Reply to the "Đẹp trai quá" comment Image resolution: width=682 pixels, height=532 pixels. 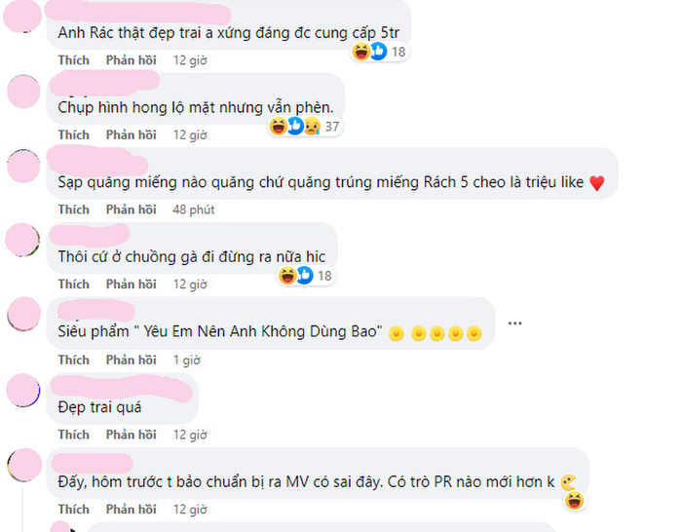coord(131,435)
